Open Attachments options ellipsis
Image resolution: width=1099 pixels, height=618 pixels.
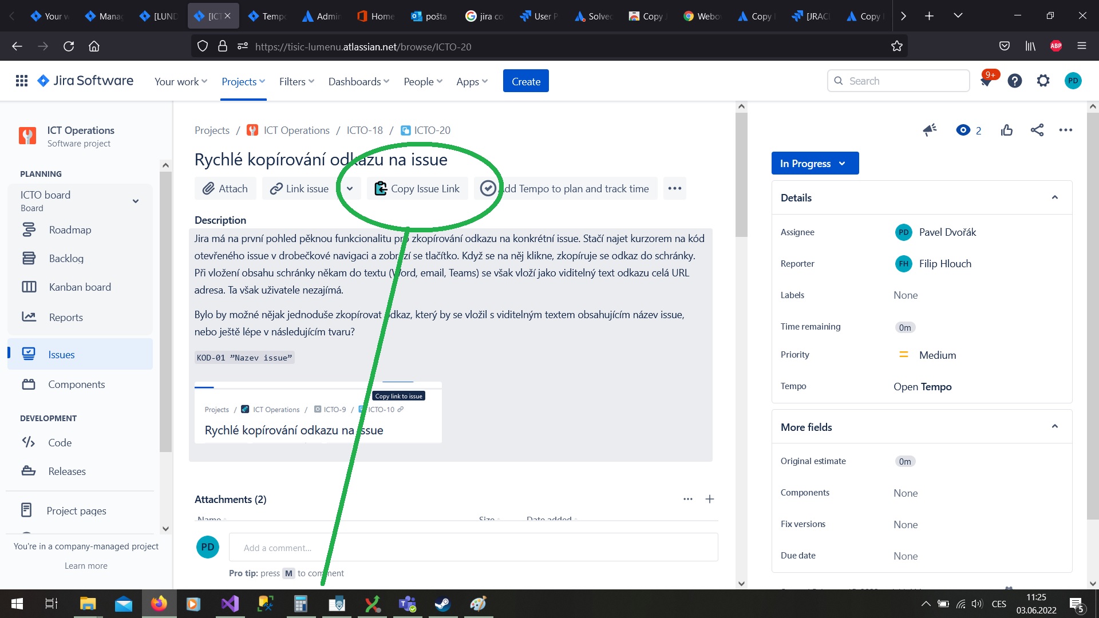pyautogui.click(x=687, y=499)
